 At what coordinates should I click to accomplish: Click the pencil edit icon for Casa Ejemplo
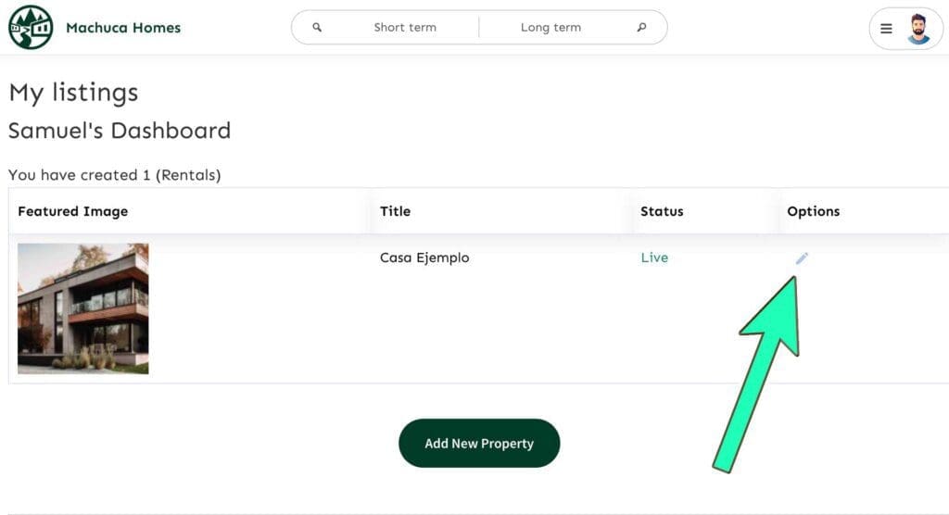tap(802, 258)
